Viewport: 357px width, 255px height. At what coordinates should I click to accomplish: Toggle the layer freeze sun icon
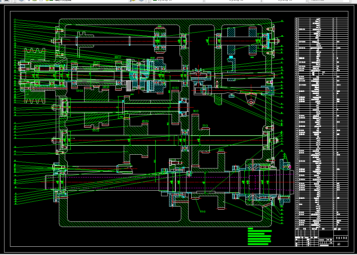[34, 0]
